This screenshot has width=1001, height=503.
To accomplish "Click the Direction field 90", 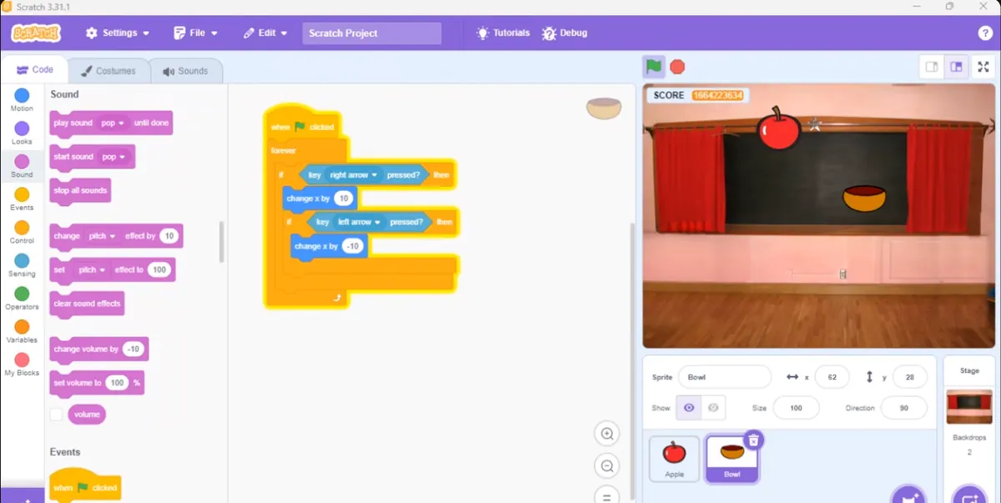I will click(x=904, y=408).
